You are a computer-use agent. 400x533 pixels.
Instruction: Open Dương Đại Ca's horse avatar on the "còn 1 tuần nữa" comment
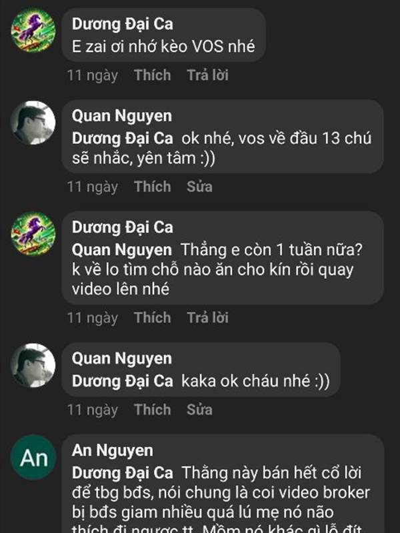pyautogui.click(x=33, y=233)
